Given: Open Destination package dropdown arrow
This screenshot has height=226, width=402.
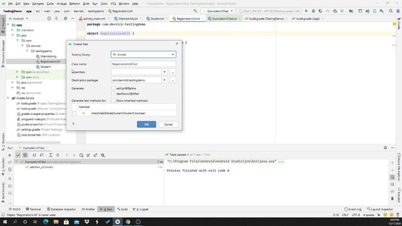Looking at the screenshot, I should point(165,80).
